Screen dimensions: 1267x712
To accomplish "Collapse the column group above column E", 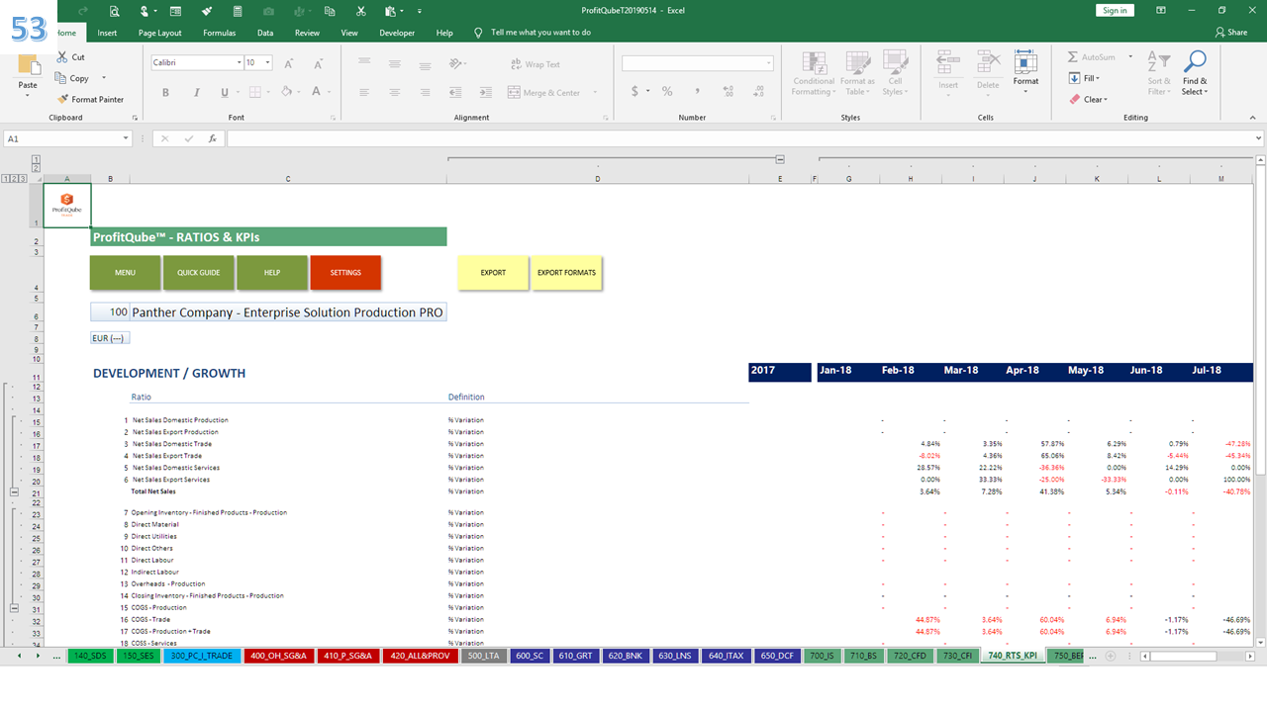I will (780, 159).
